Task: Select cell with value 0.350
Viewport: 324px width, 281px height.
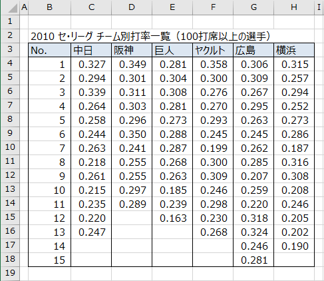Action: pos(132,134)
